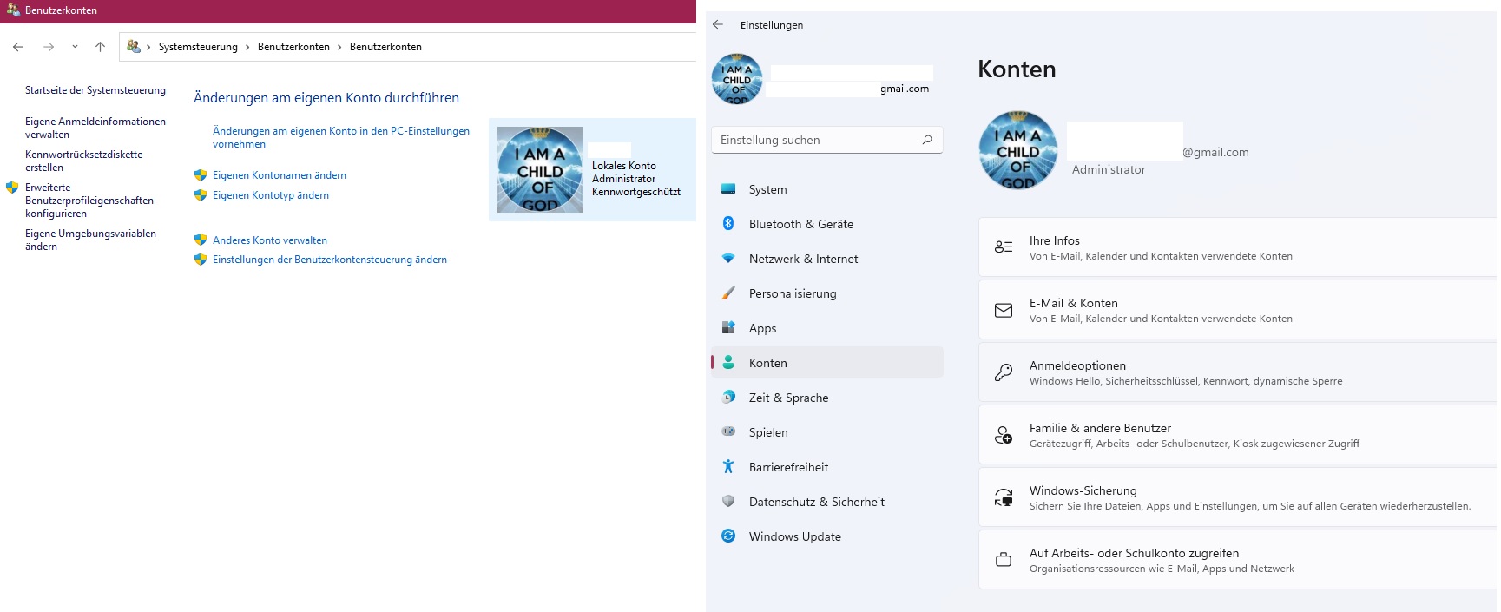The image size is (1501, 612).
Task: Open Auf Arbeits- oder Schulkonto zugreifen
Action: pos(1239,560)
